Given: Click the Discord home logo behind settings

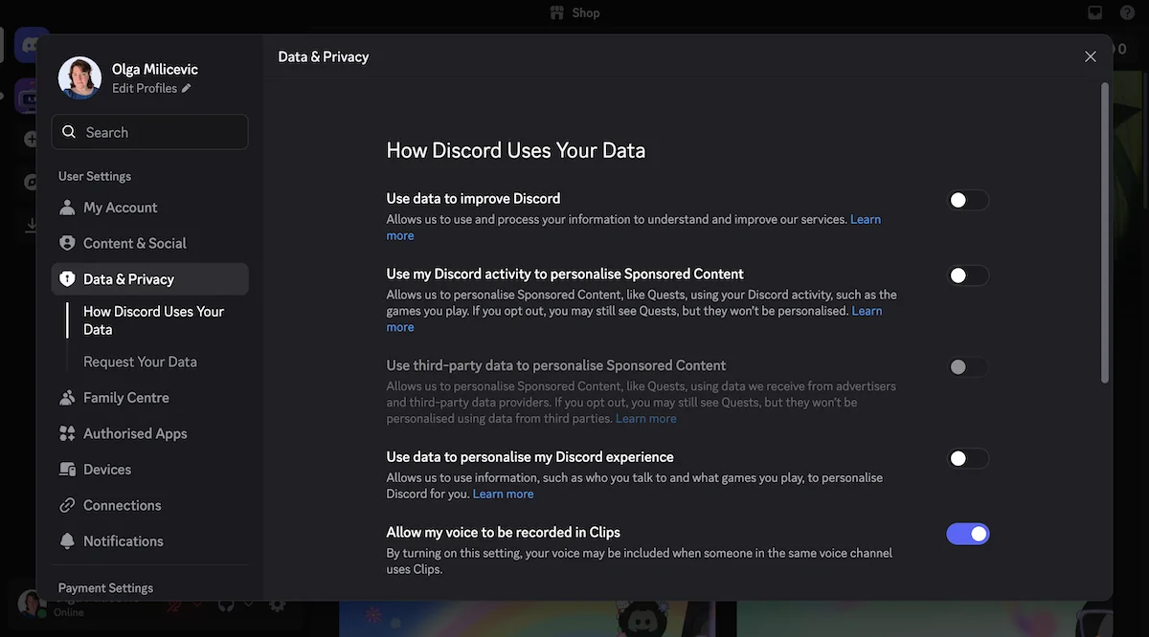Looking at the screenshot, I should [x=31, y=44].
